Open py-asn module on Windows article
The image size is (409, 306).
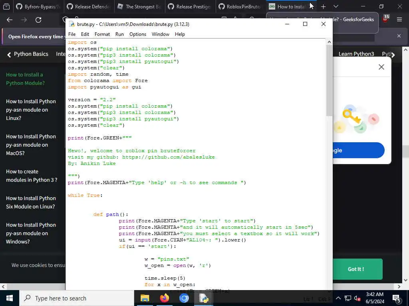(31, 233)
